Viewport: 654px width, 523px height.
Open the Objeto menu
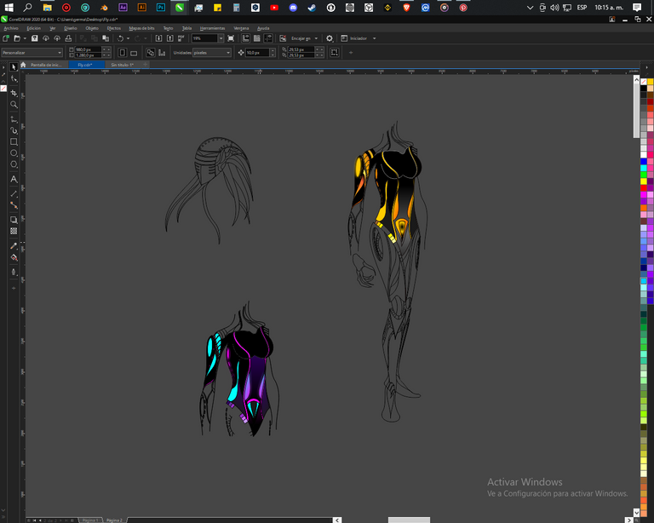pyautogui.click(x=92, y=28)
